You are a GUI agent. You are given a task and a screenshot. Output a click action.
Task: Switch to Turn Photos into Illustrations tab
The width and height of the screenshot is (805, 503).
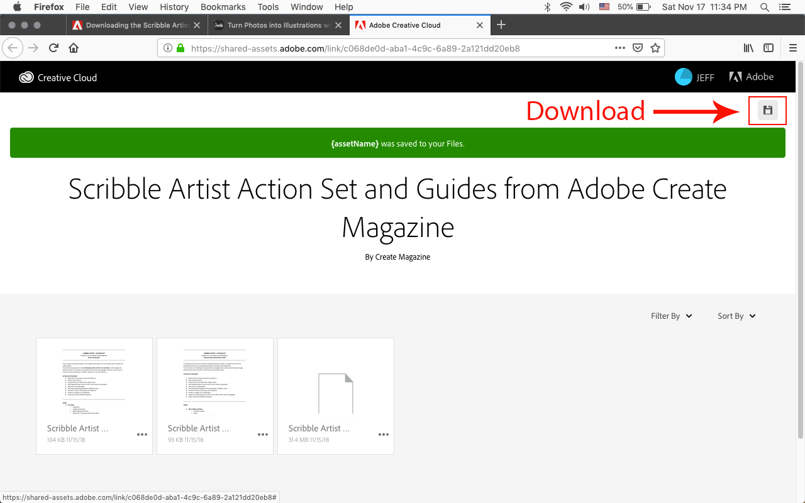tap(277, 25)
